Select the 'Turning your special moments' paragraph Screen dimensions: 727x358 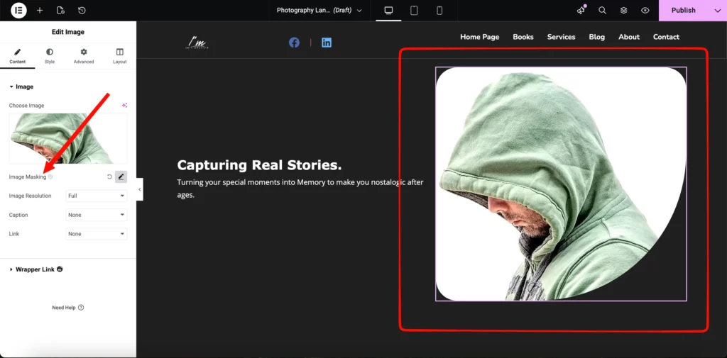click(300, 189)
